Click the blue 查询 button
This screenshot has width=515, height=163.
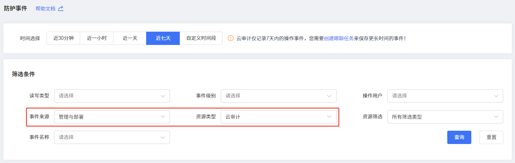(x=459, y=137)
